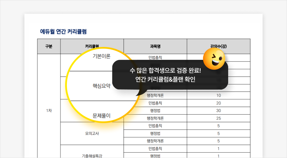Select the 기출해설특강 curriculum cell

[92, 156]
